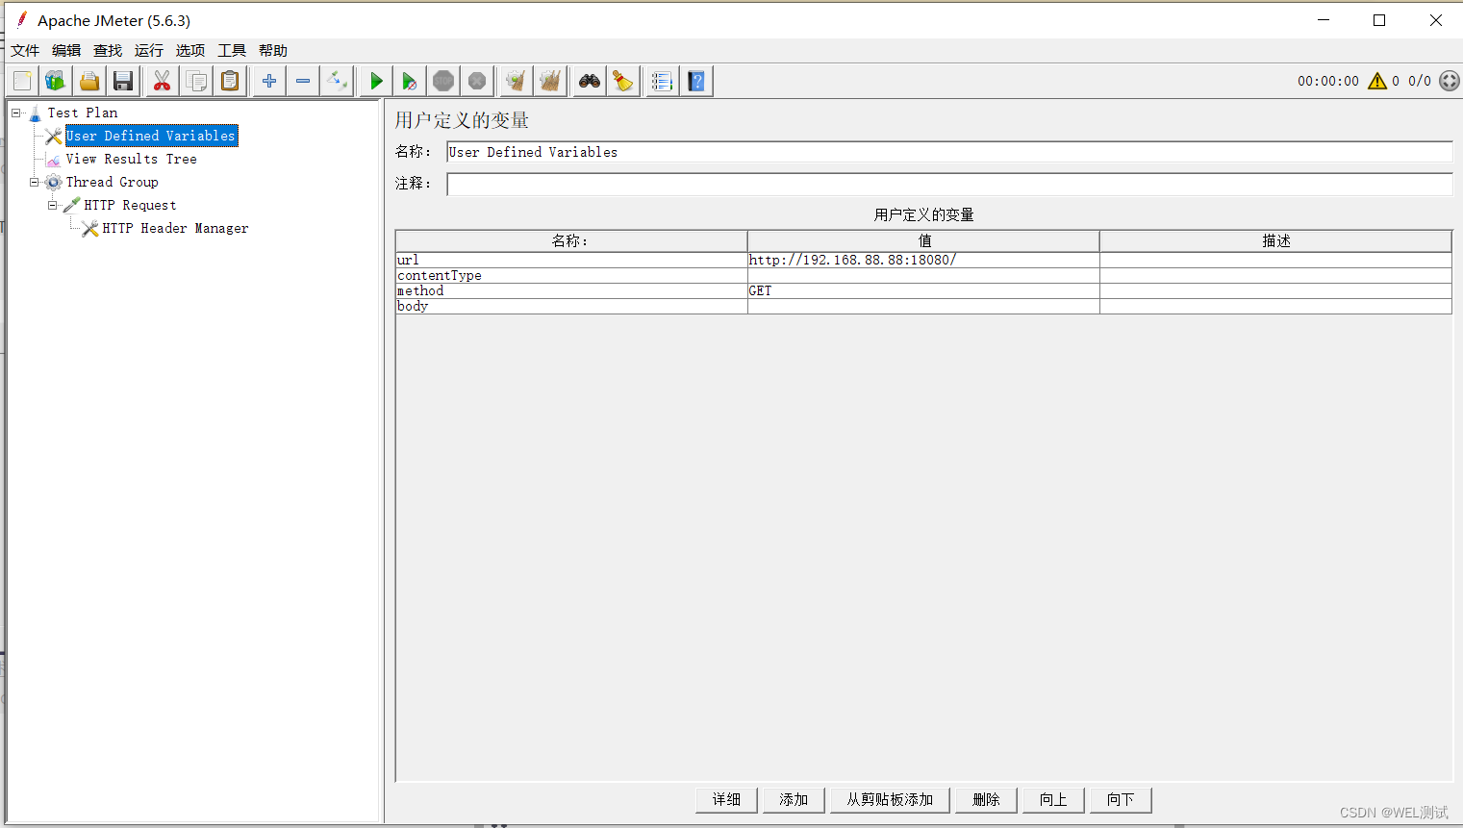1463x828 pixels.
Task: Open the 选项 menu
Action: coord(190,51)
